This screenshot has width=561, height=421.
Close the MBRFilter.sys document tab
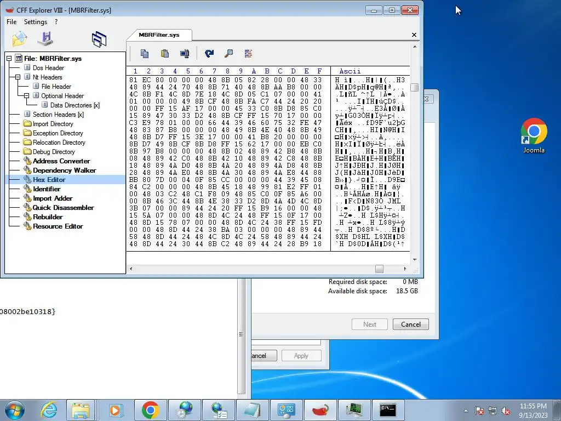coord(414,35)
